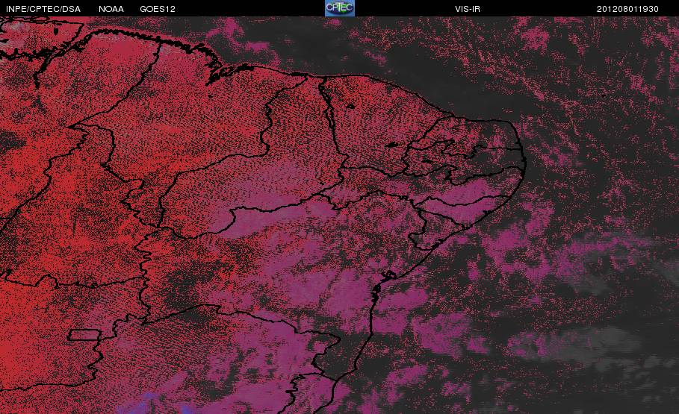Select the INPE/CPTEC/DSA header text
Viewport: 679px width, 414px height.
click(43, 9)
